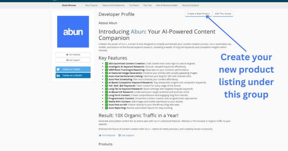Click the Abun logo thumbnail
This screenshot has width=288, height=151.
coord(73,31)
